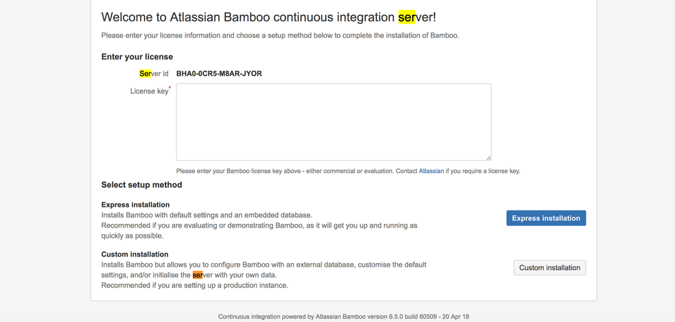Choose the Custom installation button
The width and height of the screenshot is (675, 322).
(x=550, y=267)
